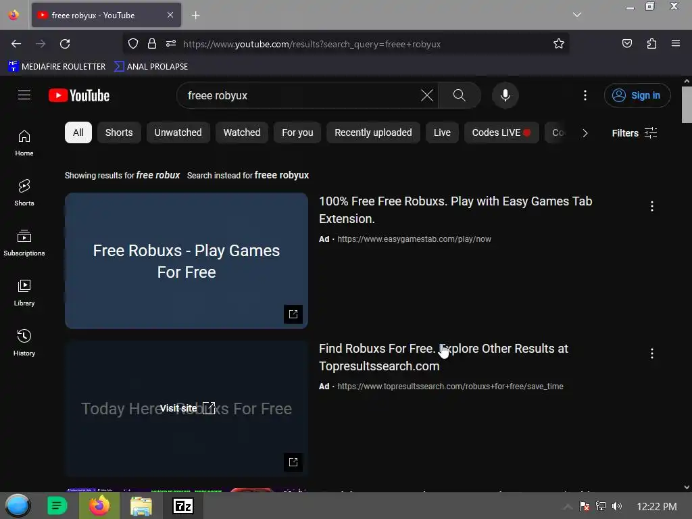This screenshot has height=519, width=692.
Task: Open external link icon on second ad thumbnail
Action: coord(293,462)
